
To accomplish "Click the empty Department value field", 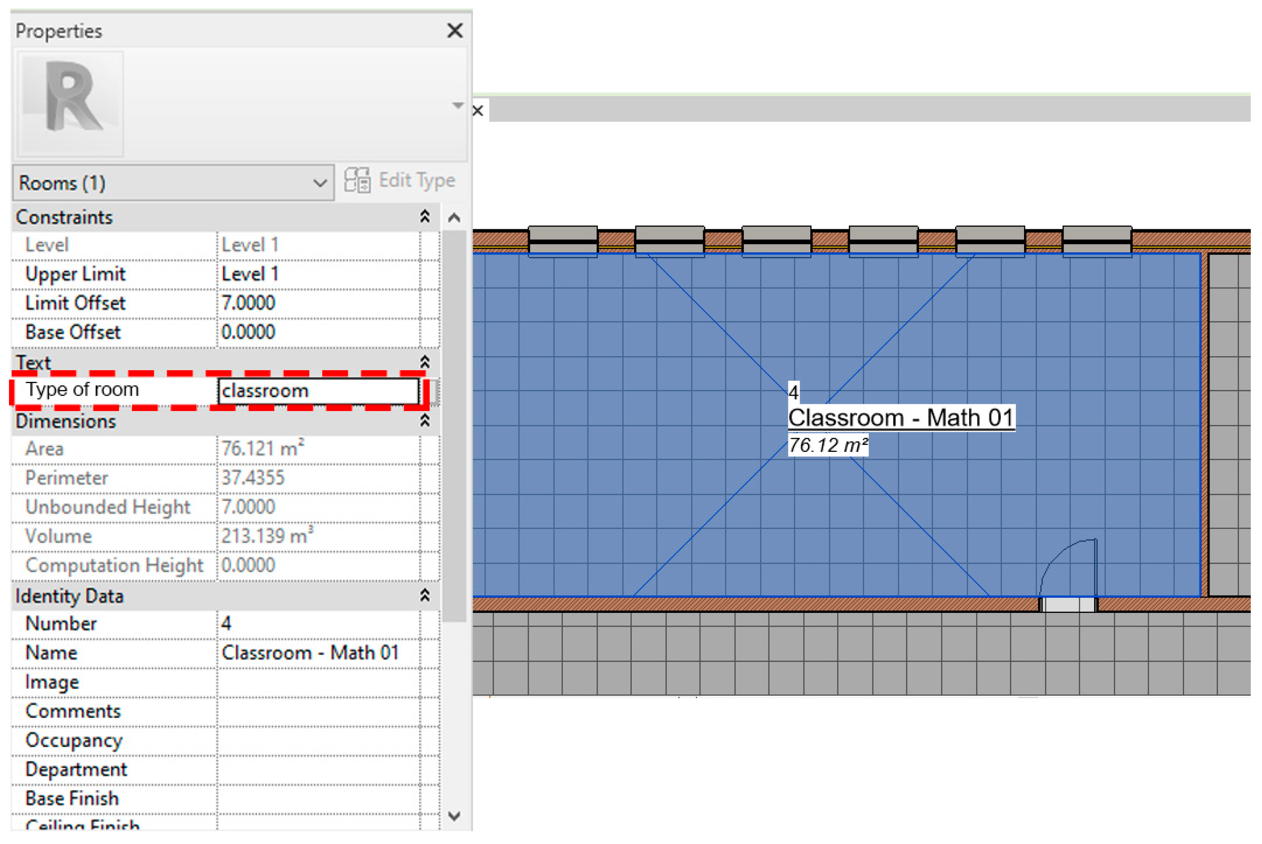I will click(x=318, y=770).
